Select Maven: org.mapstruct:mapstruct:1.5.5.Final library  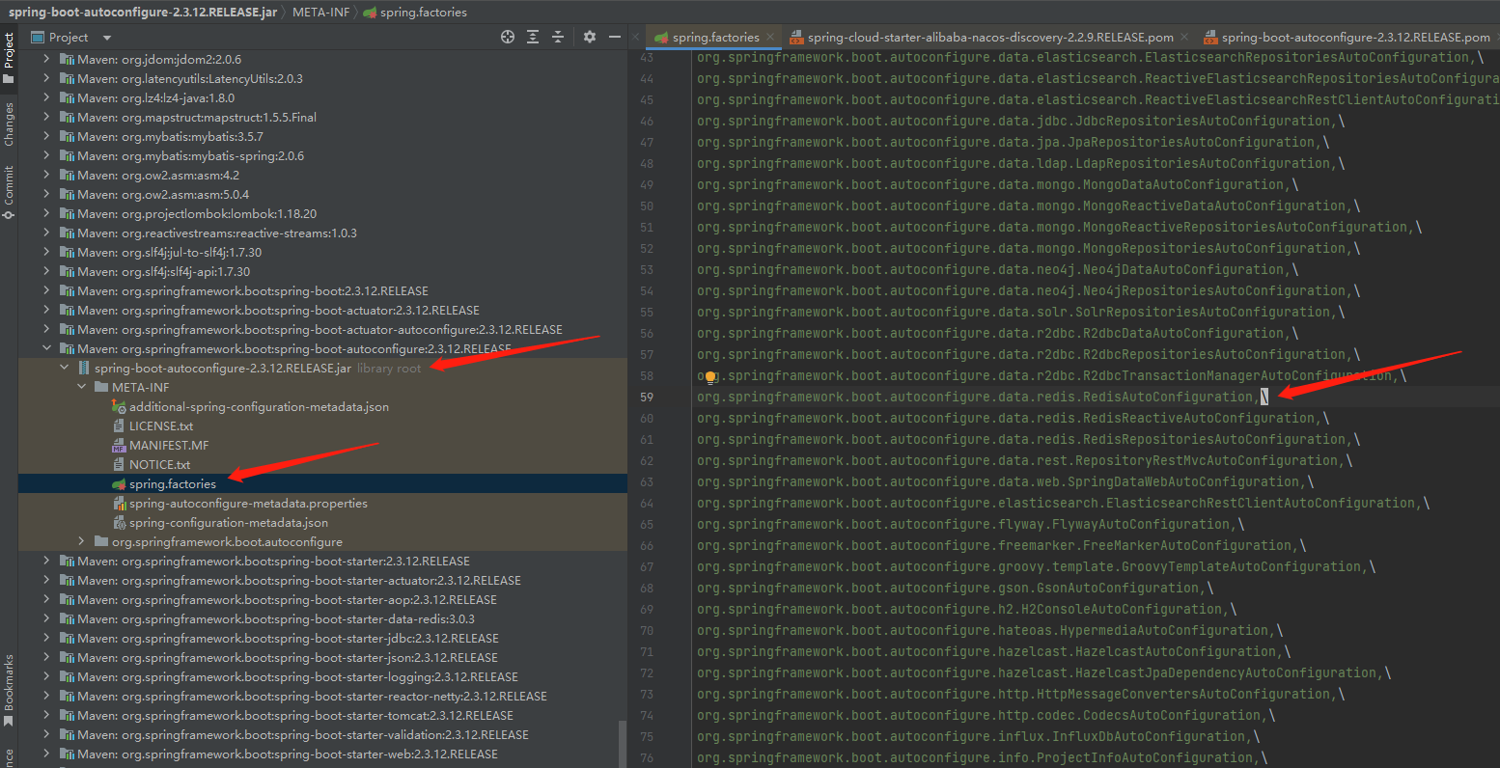197,117
